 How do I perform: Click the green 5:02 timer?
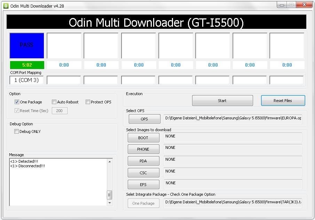pyautogui.click(x=27, y=65)
